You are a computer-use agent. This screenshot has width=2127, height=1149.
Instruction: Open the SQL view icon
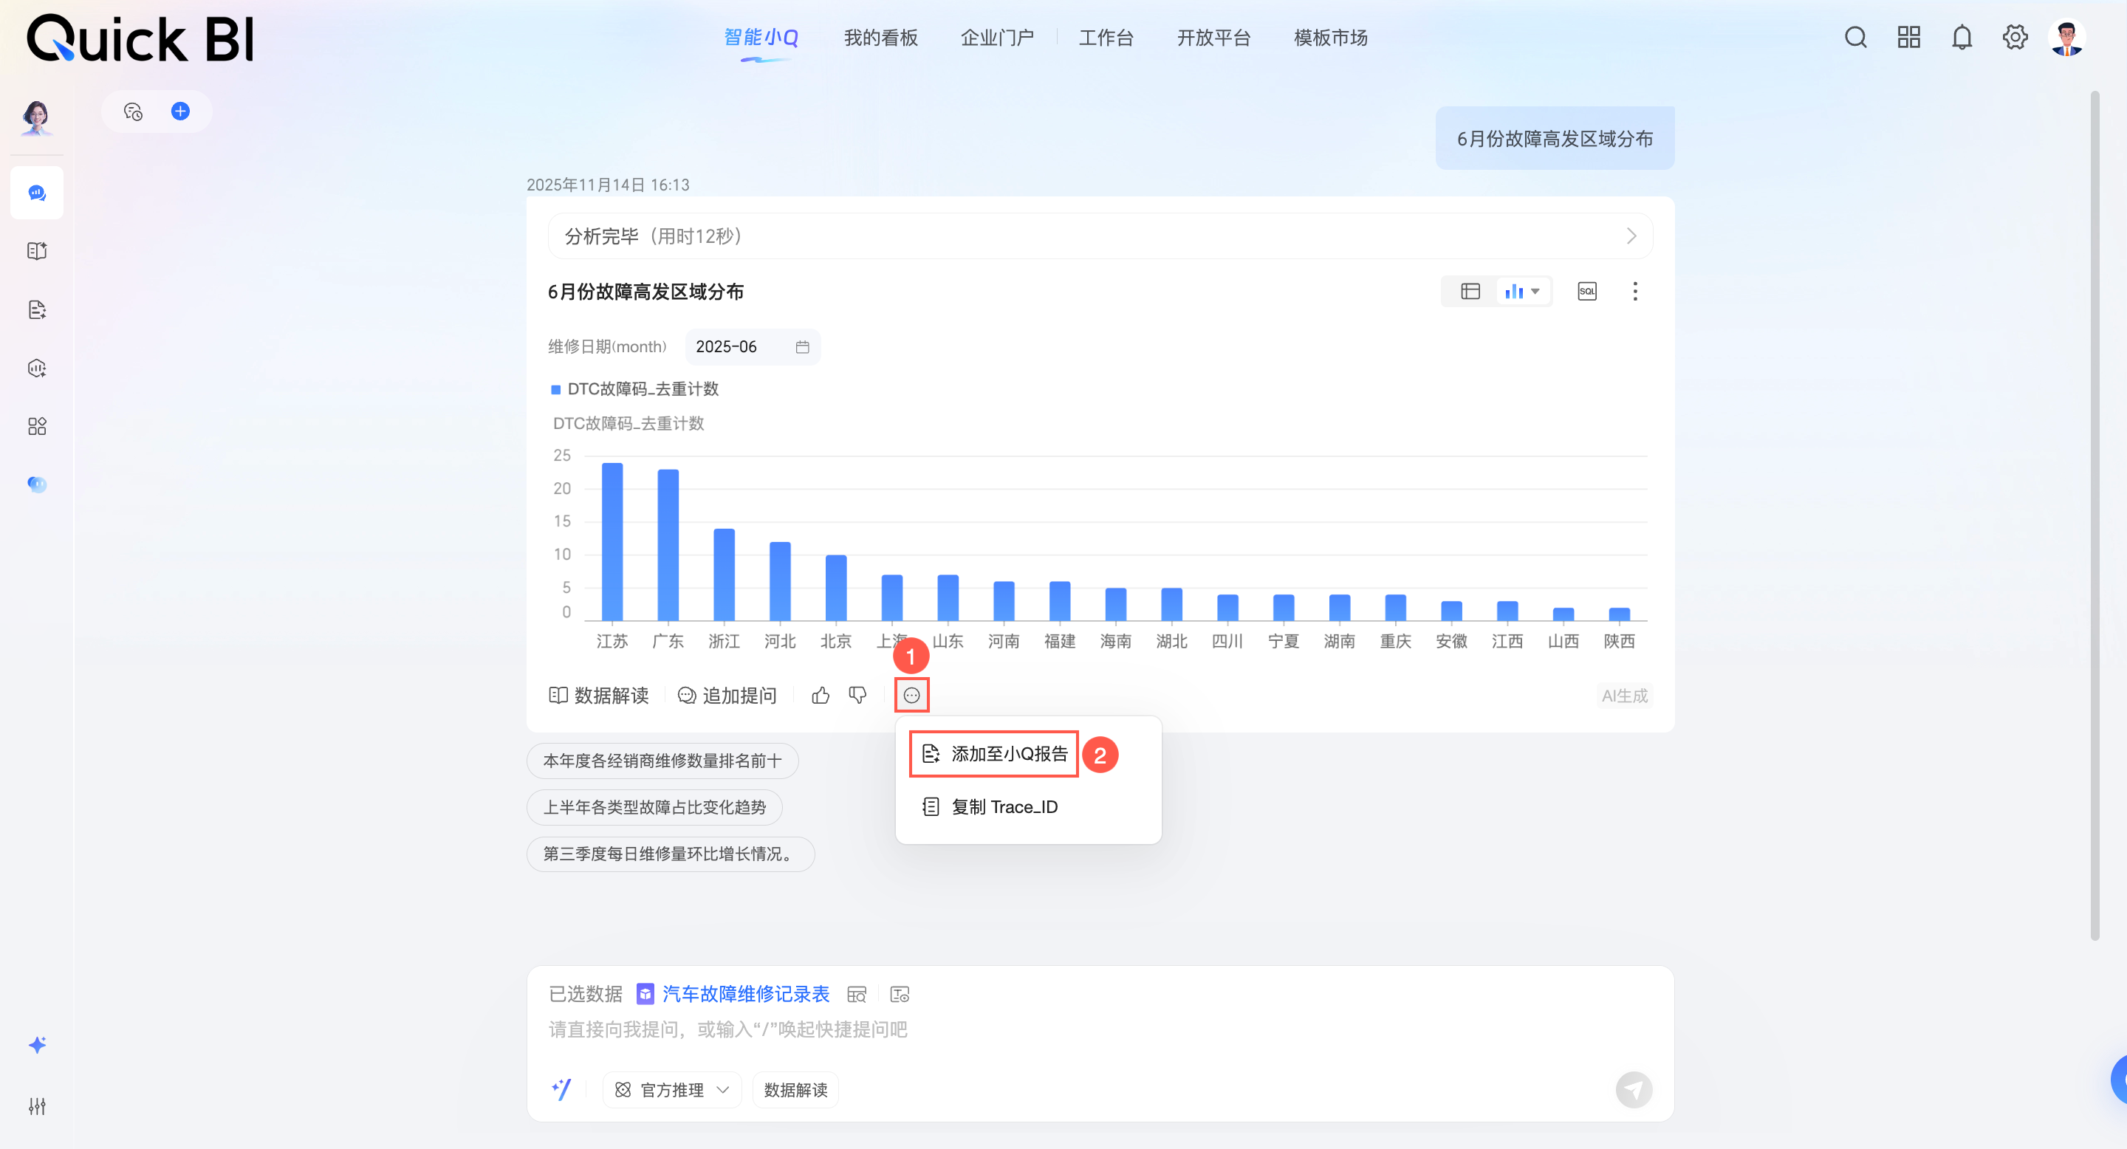[x=1586, y=292]
